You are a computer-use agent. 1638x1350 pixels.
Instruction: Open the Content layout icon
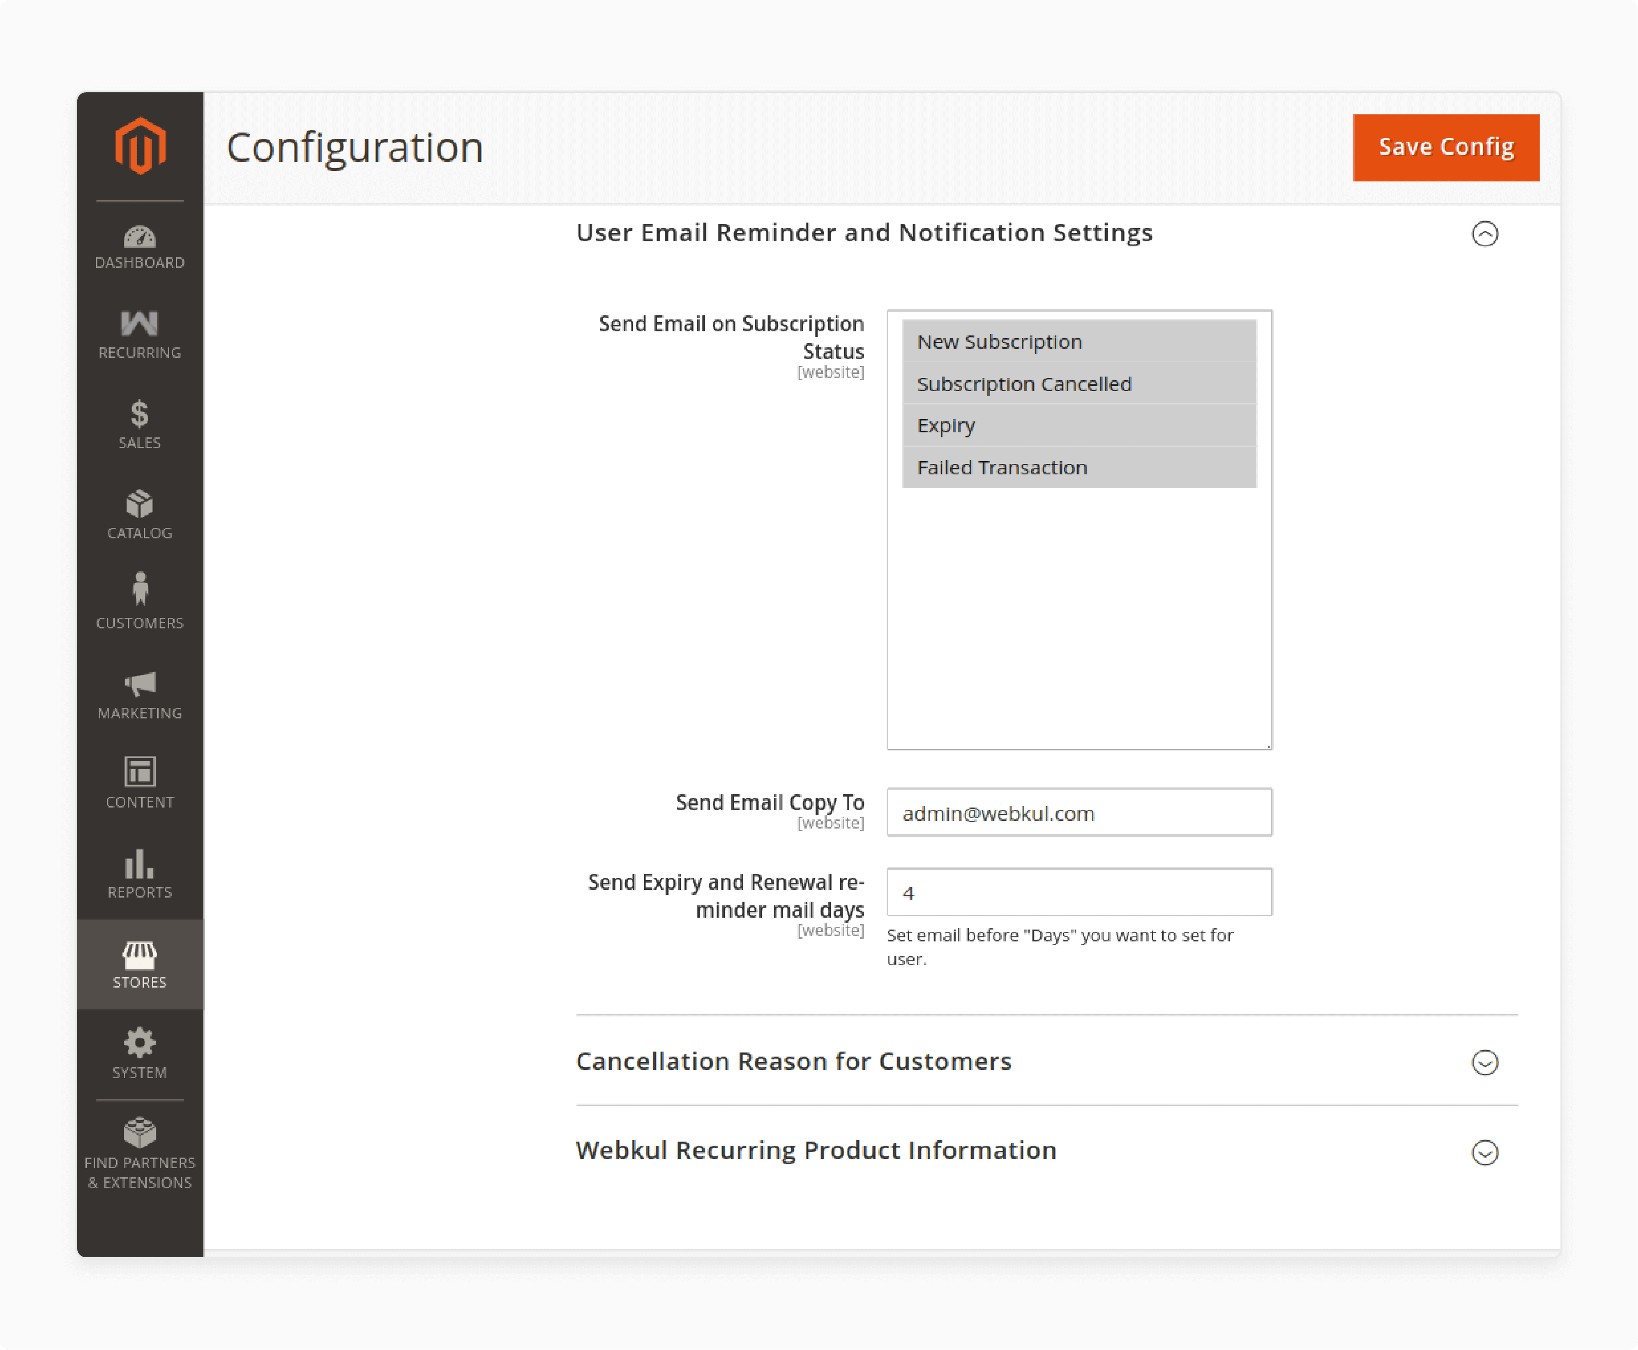click(x=140, y=771)
